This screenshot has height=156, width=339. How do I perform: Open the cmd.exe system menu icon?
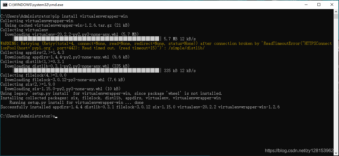[x=5, y=5]
